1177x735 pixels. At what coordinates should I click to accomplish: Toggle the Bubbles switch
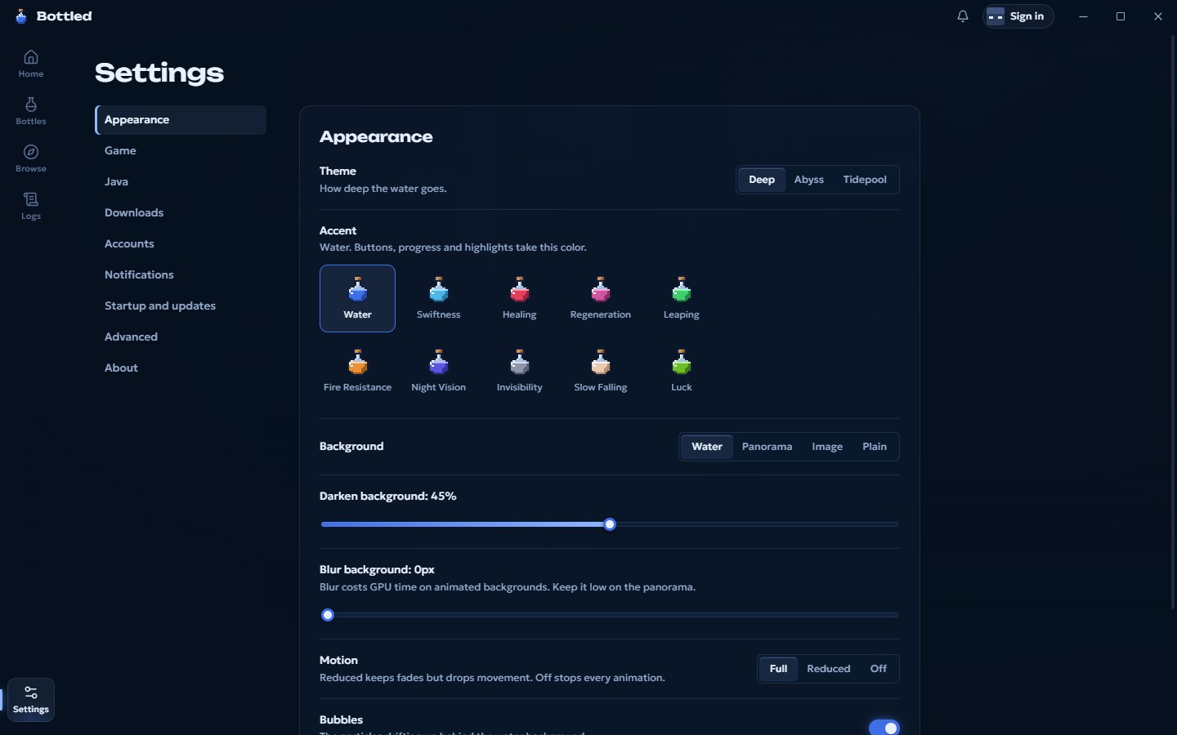click(x=884, y=728)
